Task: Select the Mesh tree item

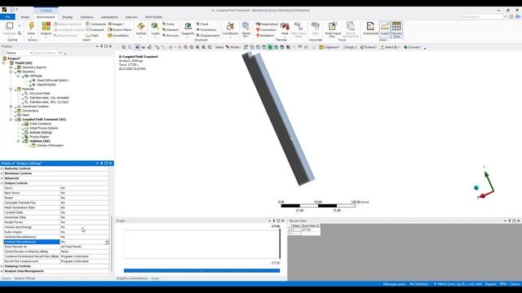Action: click(x=25, y=115)
